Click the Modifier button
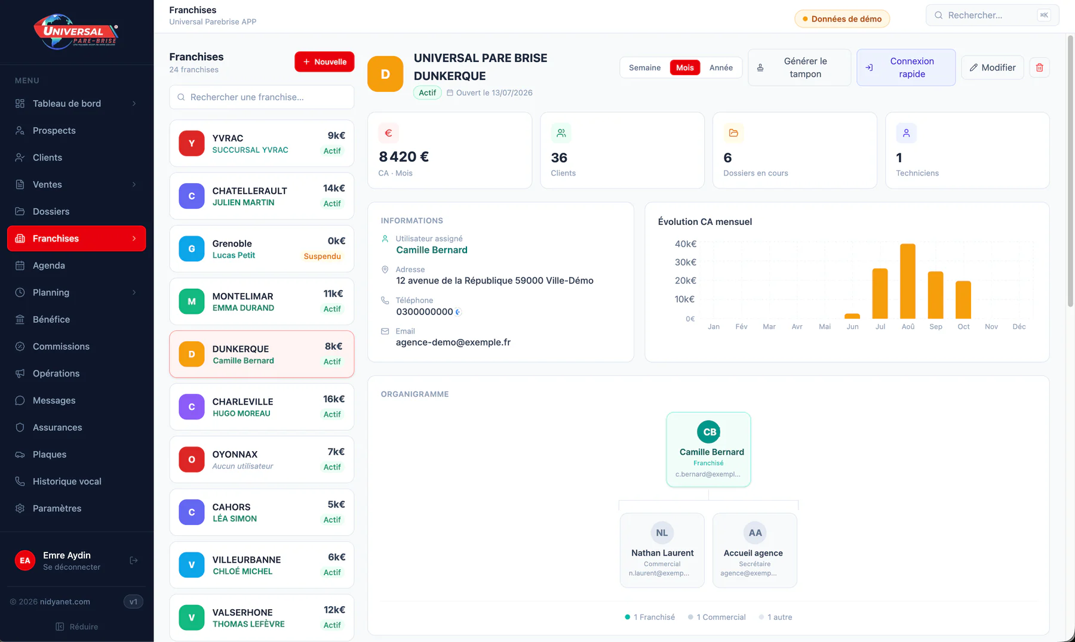Viewport: 1075px width, 642px height. click(x=993, y=67)
